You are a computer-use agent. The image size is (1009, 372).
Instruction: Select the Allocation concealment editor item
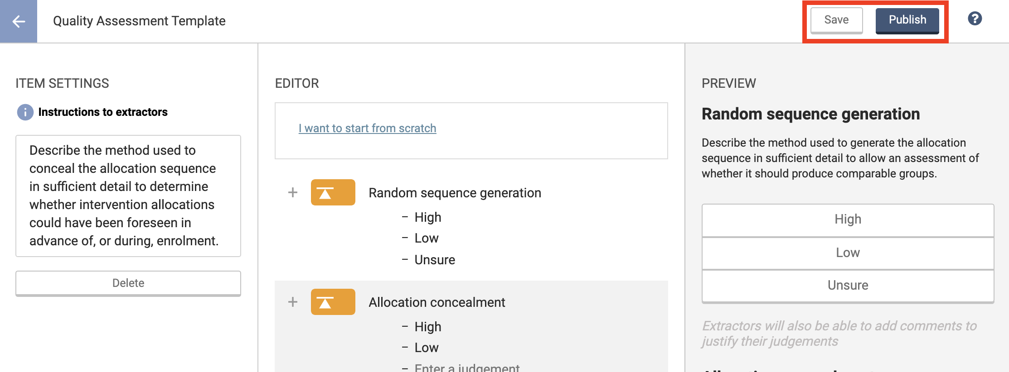pyautogui.click(x=437, y=303)
